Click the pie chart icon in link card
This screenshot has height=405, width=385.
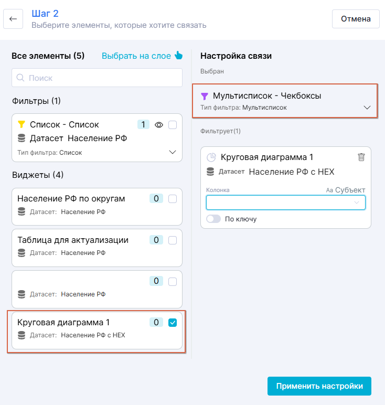pos(211,157)
